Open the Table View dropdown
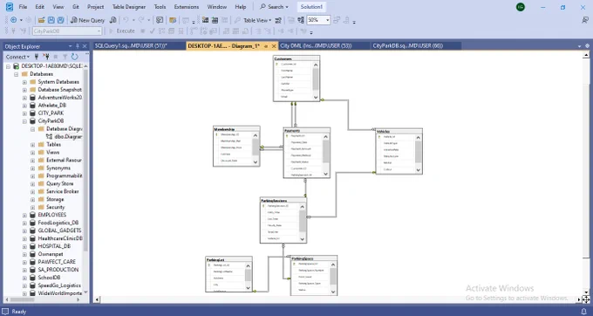This screenshot has height=316, width=593. coord(257,20)
